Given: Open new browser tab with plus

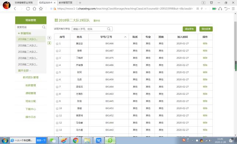Looking at the screenshot, I should tap(80, 3).
